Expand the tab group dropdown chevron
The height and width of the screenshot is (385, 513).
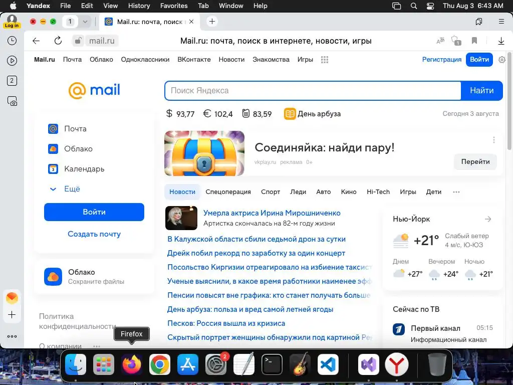[x=85, y=22]
